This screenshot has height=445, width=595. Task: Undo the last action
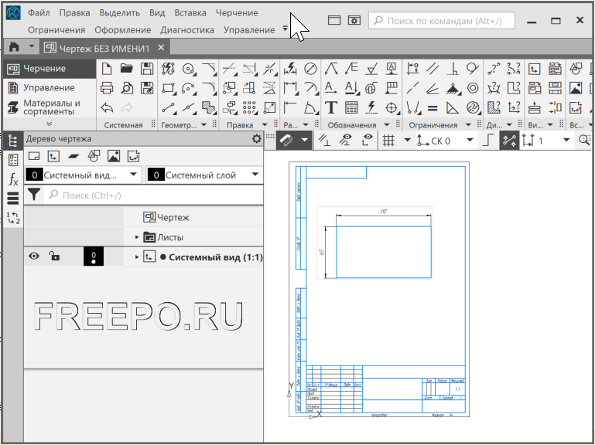point(107,108)
